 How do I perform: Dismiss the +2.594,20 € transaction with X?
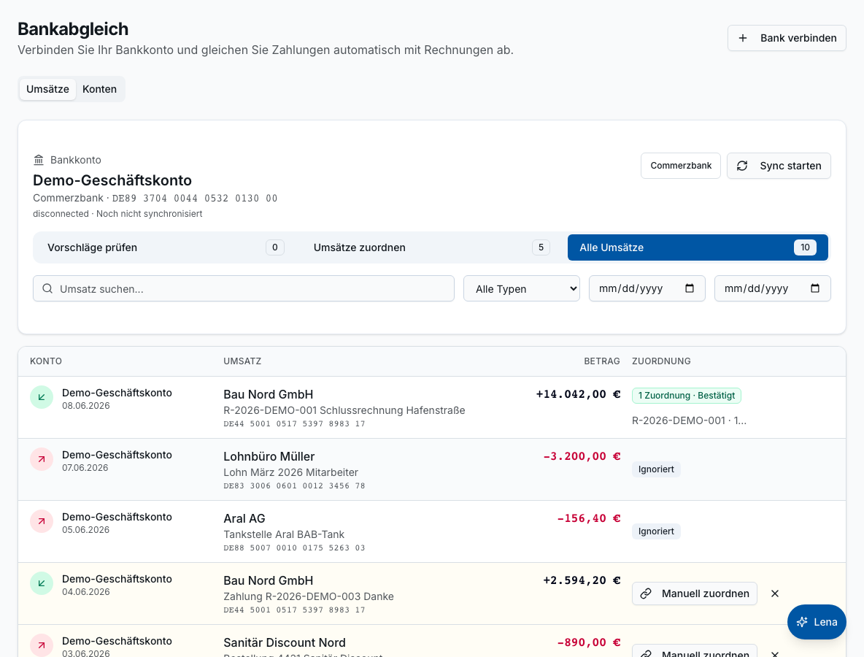pos(775,593)
